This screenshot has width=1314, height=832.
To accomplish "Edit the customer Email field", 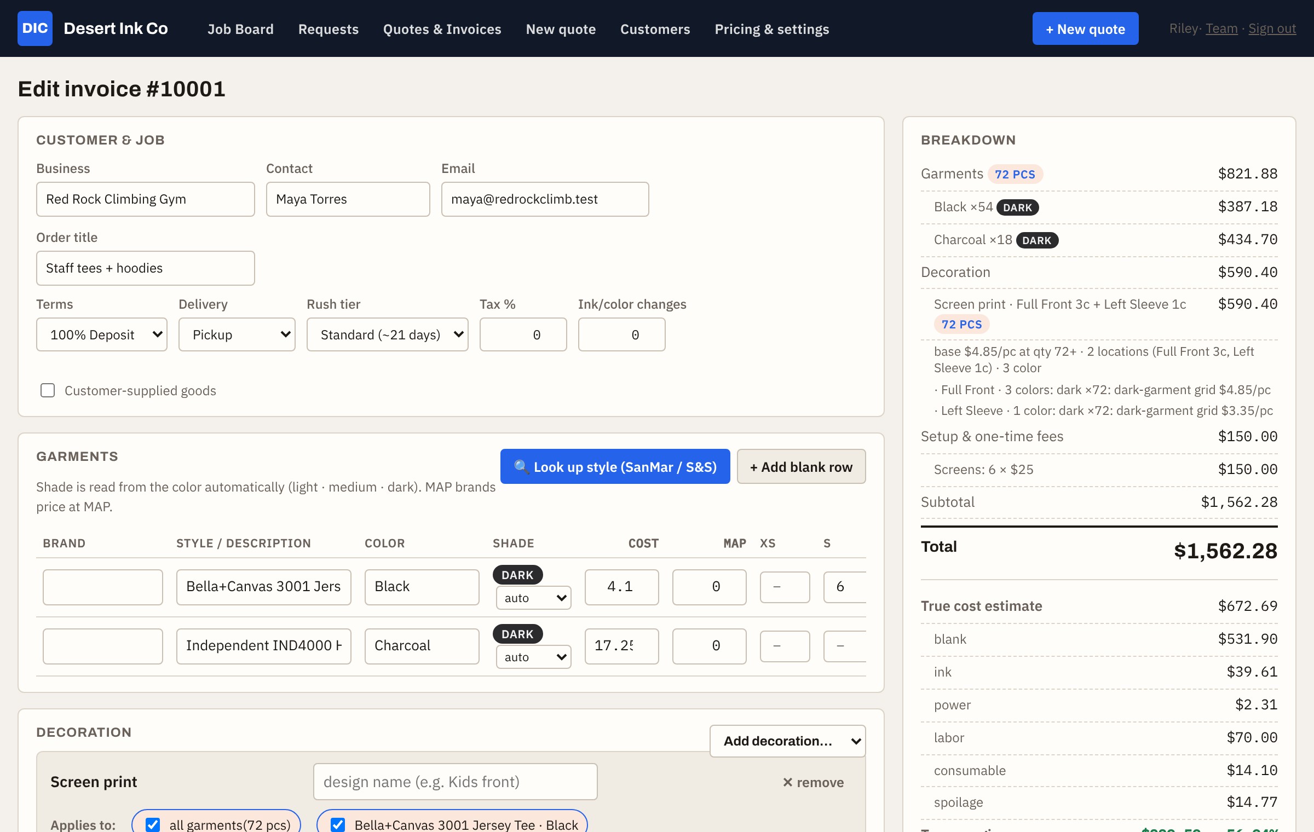I will [545, 199].
